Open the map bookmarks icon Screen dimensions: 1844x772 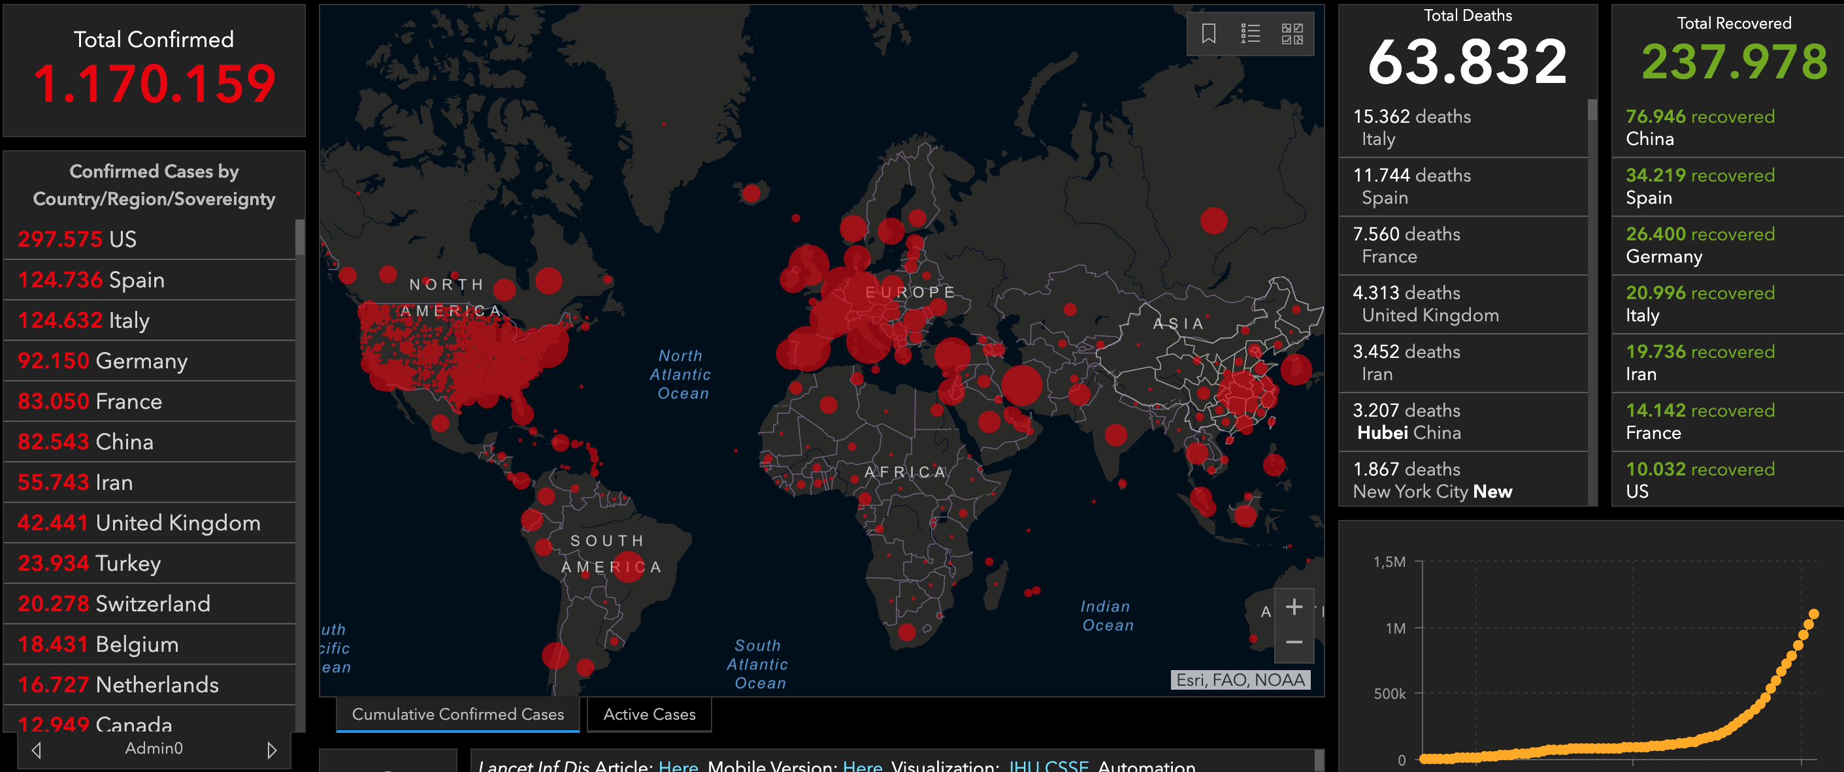coord(1208,33)
